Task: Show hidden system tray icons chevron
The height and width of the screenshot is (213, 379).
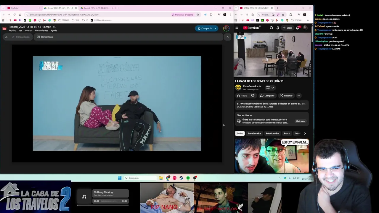Action: (280, 178)
